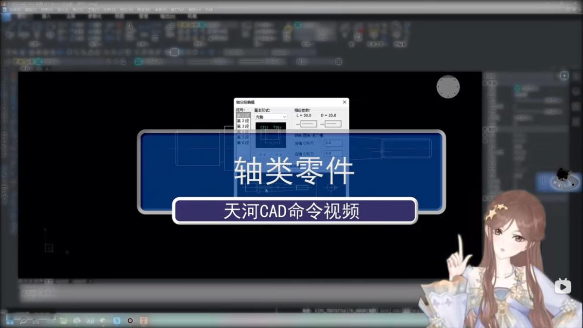Open the 基本形式 dropdown showing 光轴
Image resolution: width=583 pixels, height=328 pixels.
[271, 117]
